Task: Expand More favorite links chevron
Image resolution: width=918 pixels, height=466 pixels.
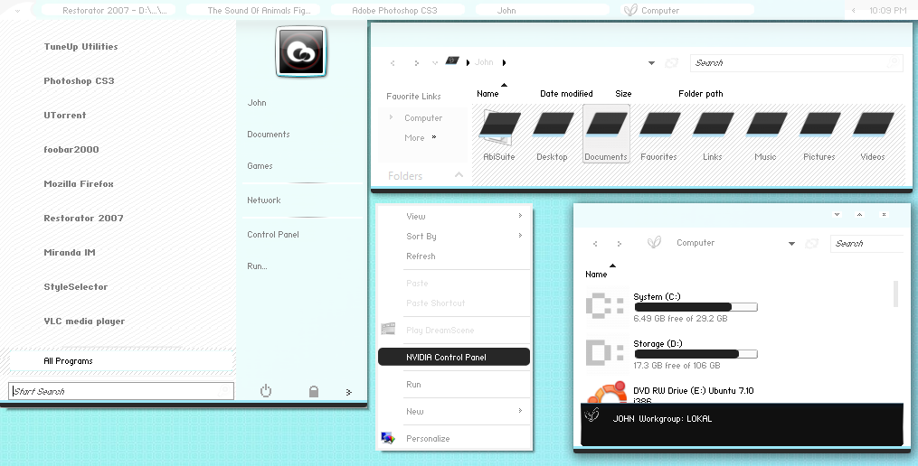Action: tap(434, 137)
